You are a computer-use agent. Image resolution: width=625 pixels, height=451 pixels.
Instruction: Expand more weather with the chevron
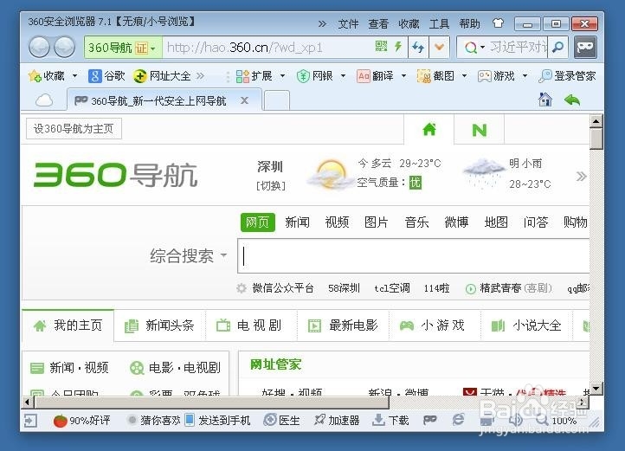tap(581, 176)
